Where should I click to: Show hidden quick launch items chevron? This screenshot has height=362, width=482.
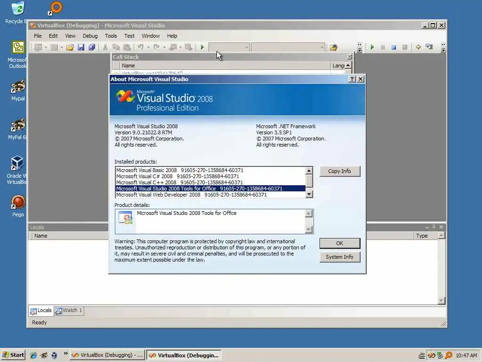click(65, 354)
